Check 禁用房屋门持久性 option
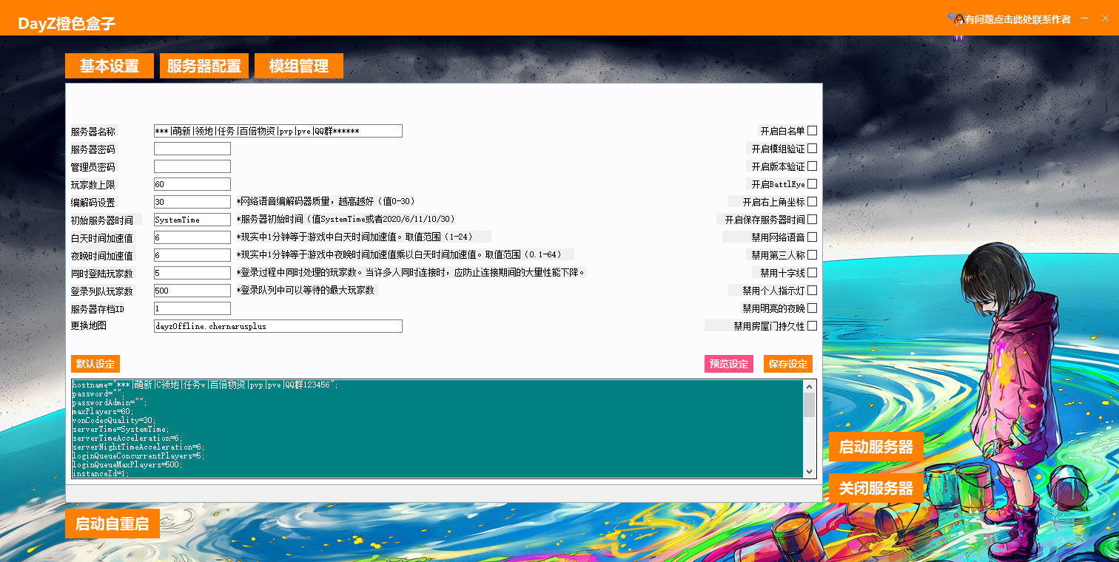Screen dimensions: 1119x562 (812, 326)
